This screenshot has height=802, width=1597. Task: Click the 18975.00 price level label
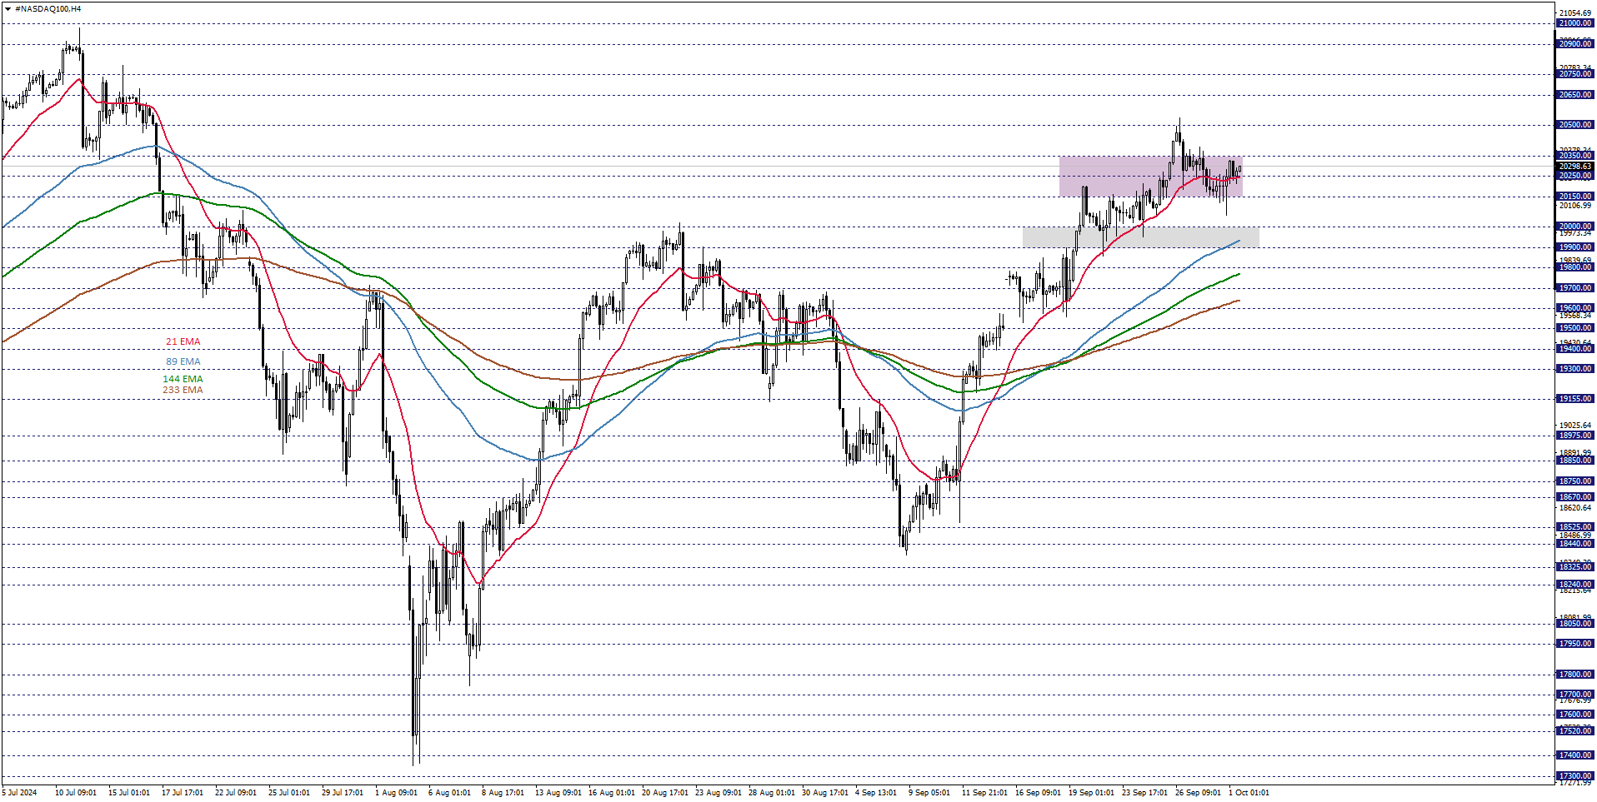point(1575,436)
